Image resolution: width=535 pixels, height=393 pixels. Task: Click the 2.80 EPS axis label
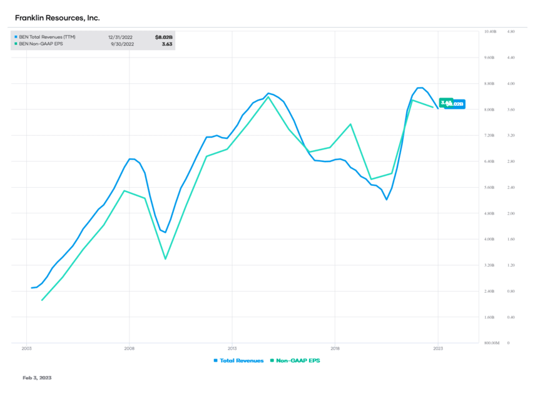point(511,161)
